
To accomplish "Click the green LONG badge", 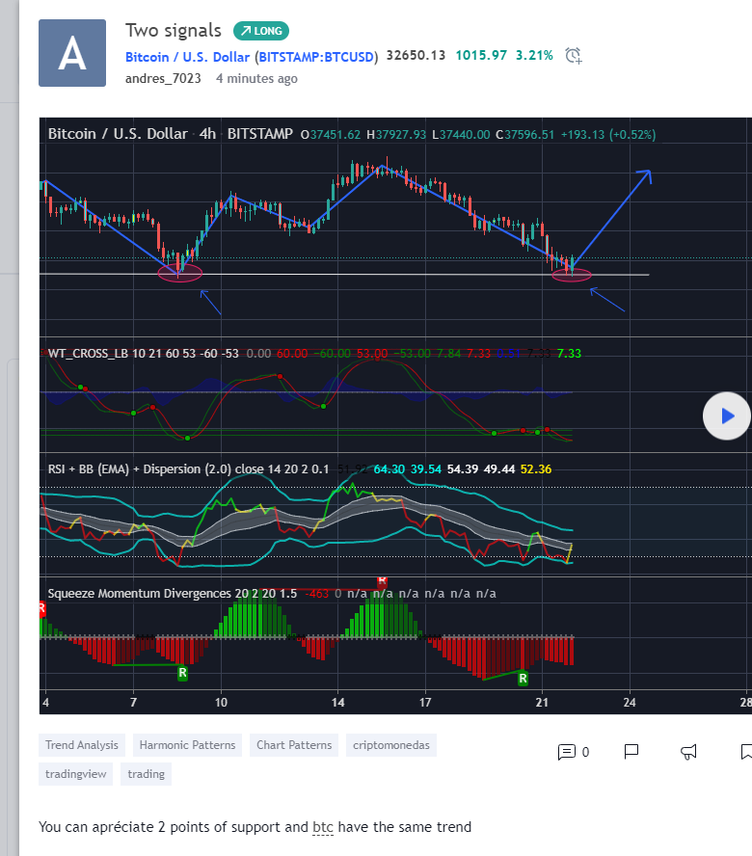I will [x=260, y=32].
